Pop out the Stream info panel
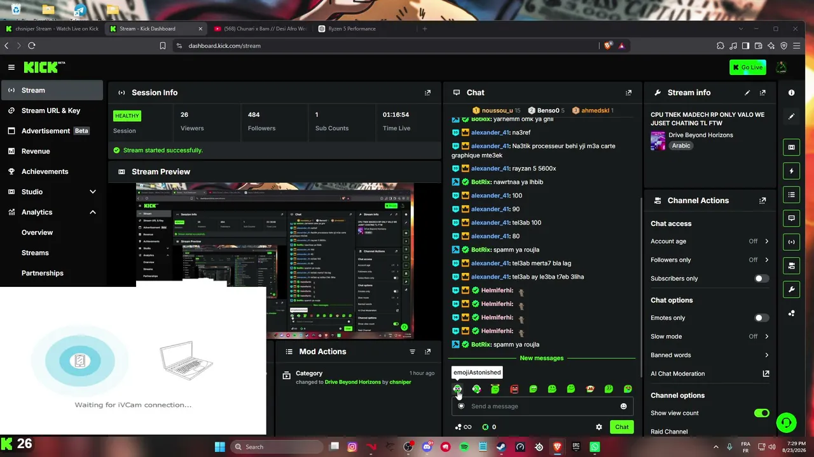Screen dimensions: 814x457 762,93
